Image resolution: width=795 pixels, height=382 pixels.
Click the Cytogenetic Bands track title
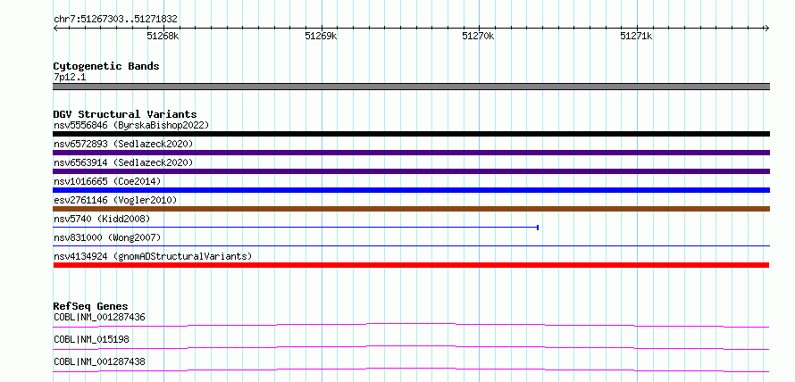click(x=106, y=66)
